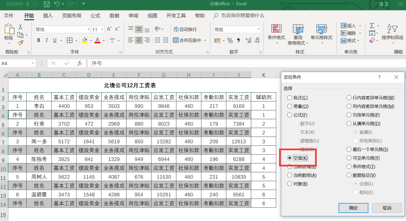Select 数据验证(V) radio option
The height and width of the screenshot is (221, 406).
(x=361, y=175)
